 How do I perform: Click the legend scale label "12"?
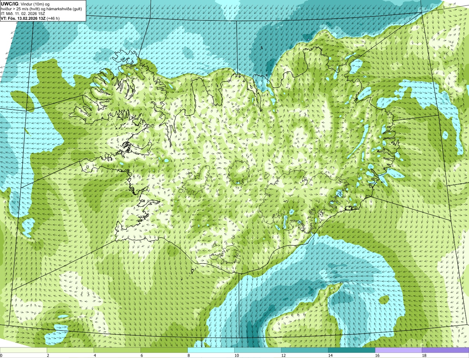284,355
